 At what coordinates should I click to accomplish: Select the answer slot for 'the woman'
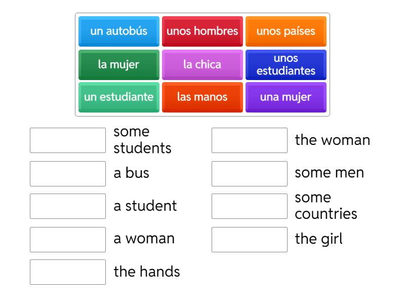click(x=250, y=140)
